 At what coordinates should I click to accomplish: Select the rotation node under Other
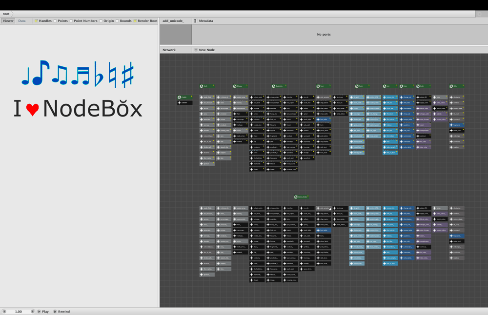(457, 147)
